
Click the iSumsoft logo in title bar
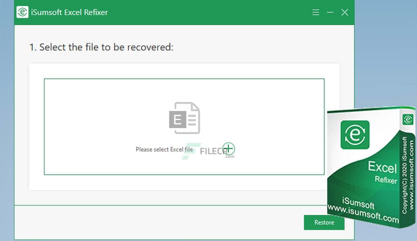tap(22, 12)
